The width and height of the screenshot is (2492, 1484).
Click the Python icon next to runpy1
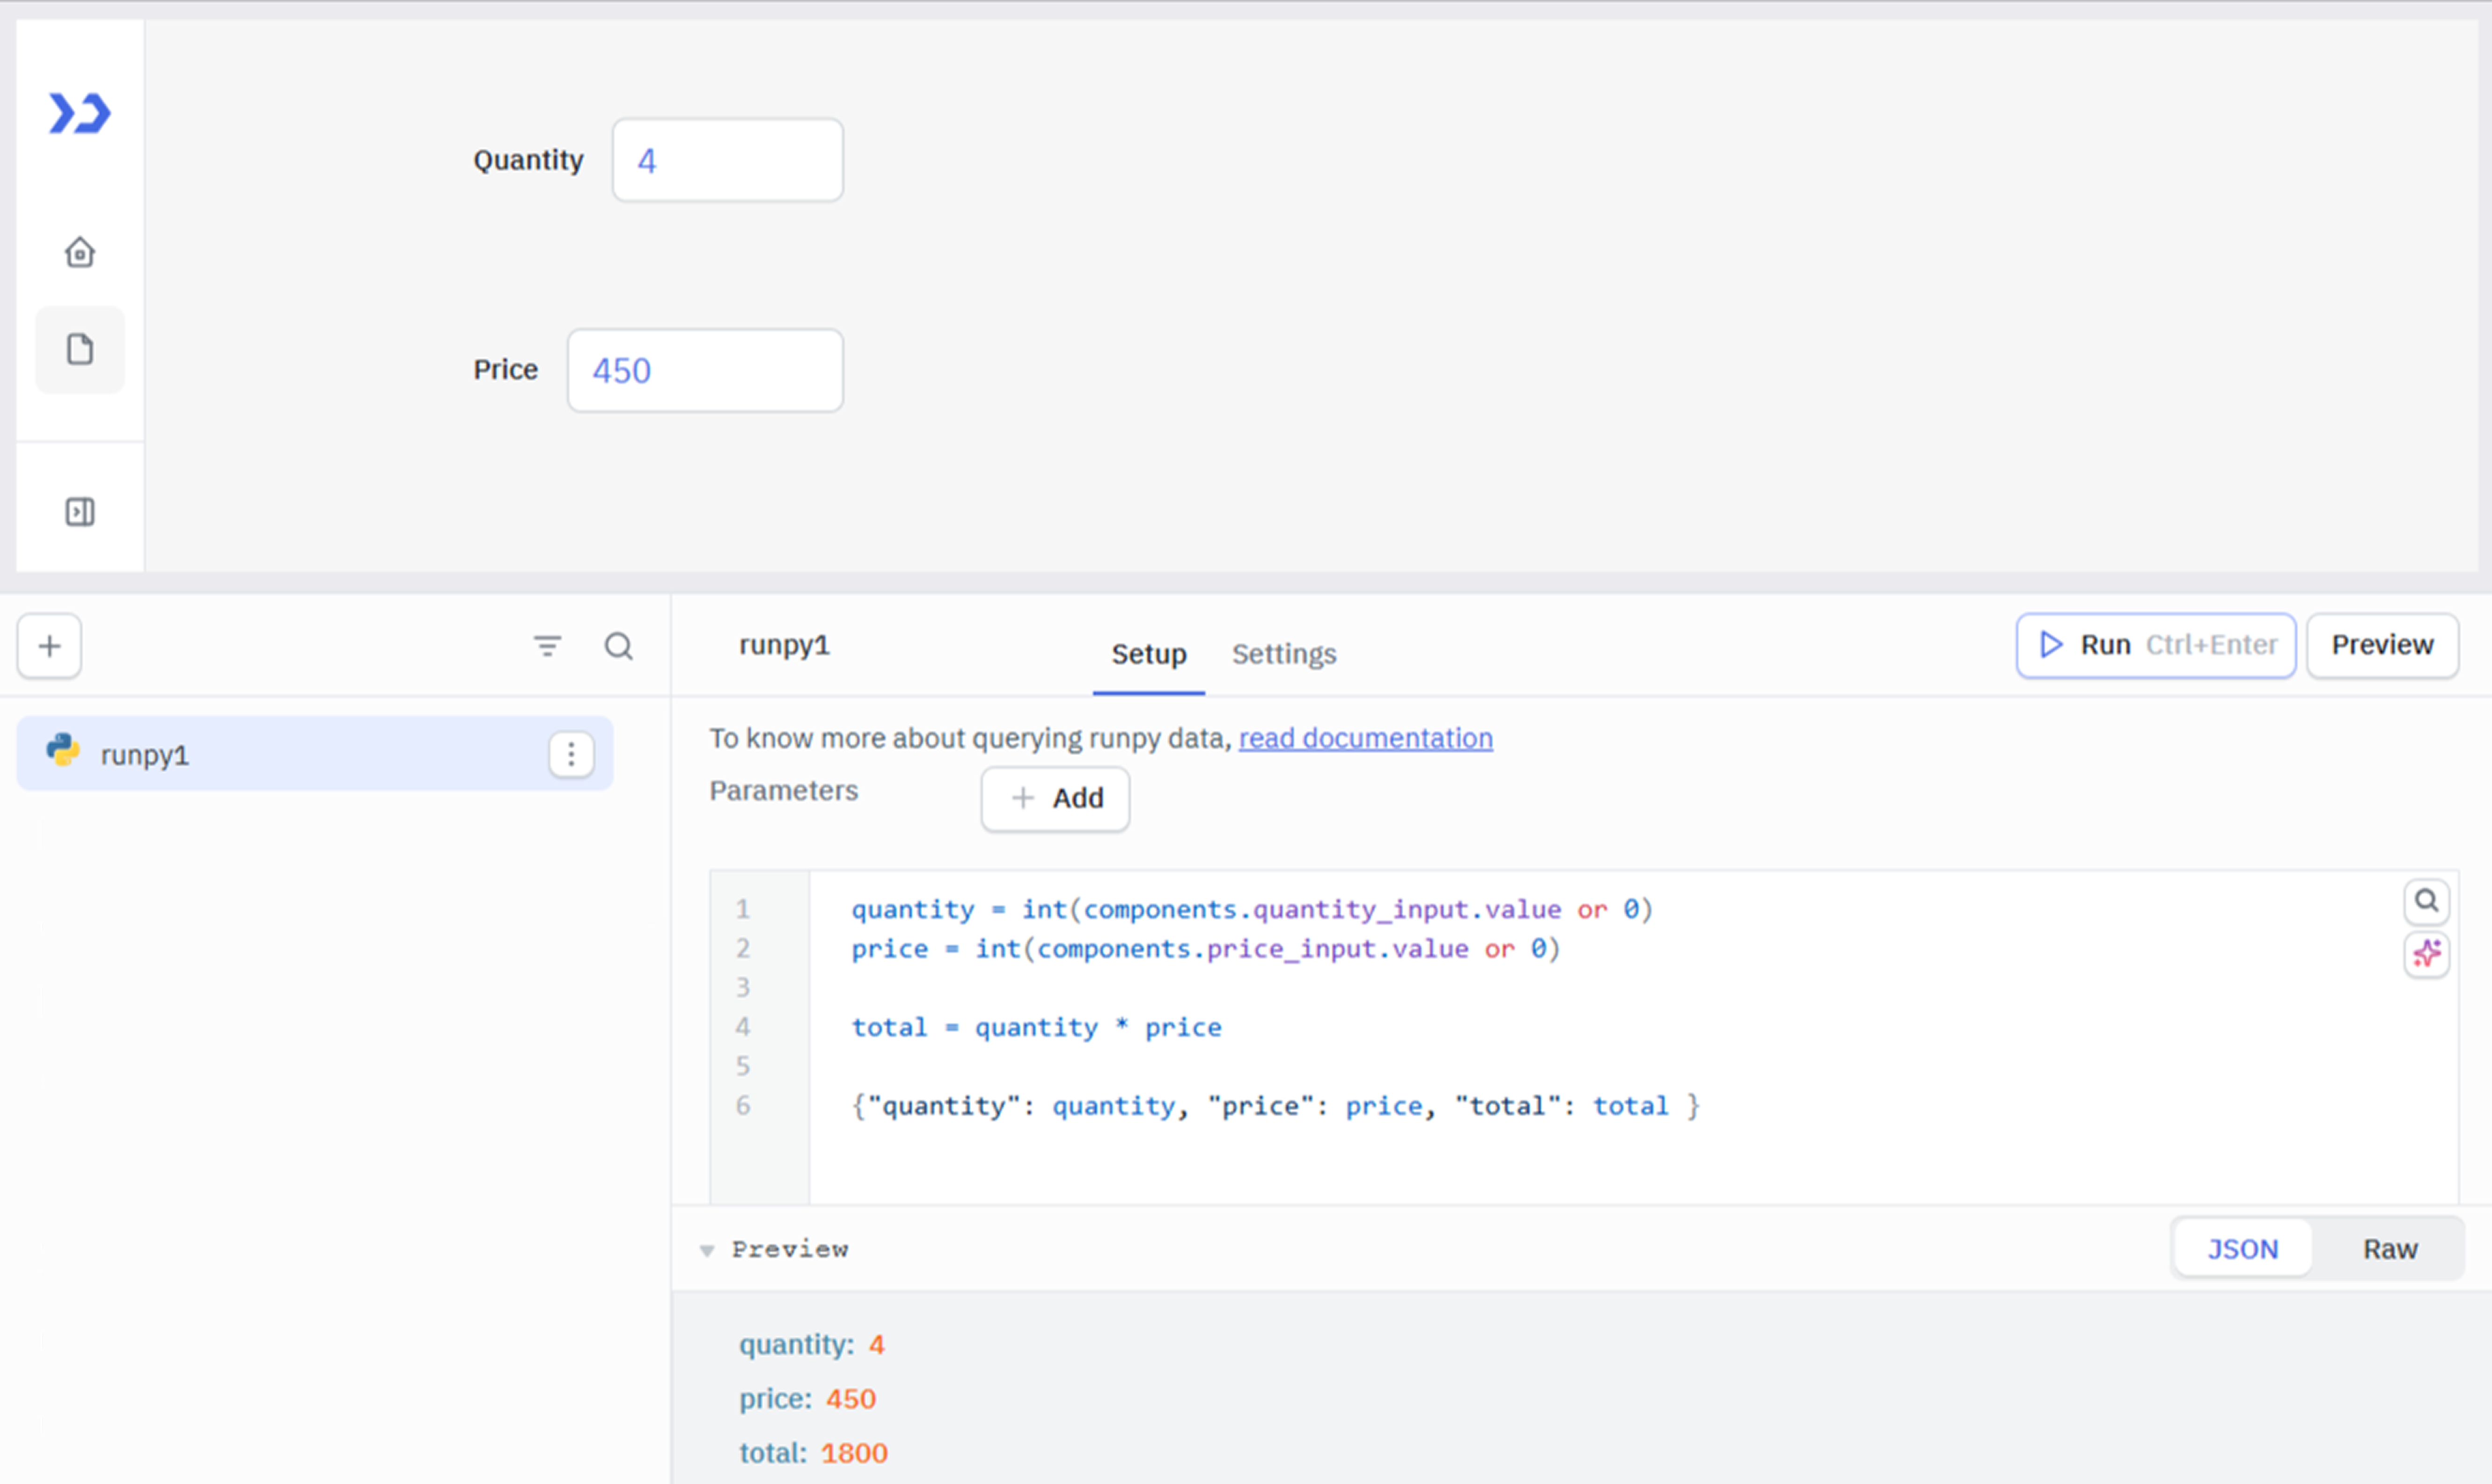(x=62, y=753)
